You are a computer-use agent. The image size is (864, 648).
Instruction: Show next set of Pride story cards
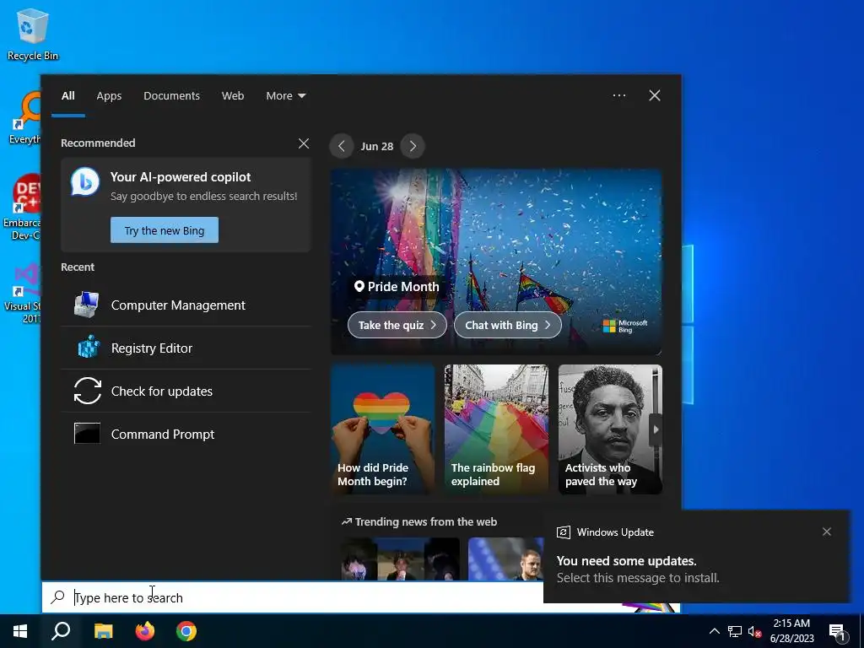(x=656, y=429)
